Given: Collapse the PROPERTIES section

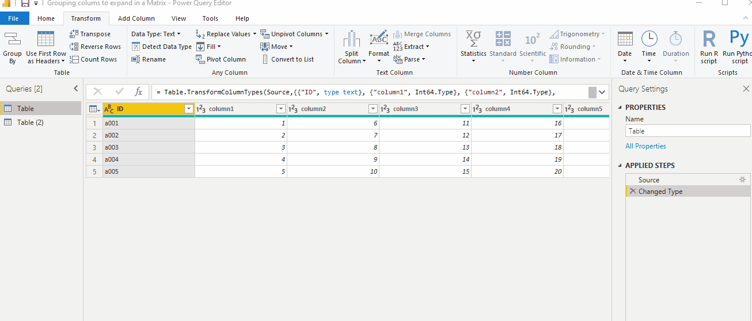Looking at the screenshot, I should (621, 108).
